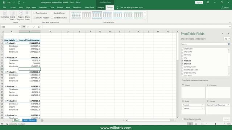Close the PivotTable Fields pane

pyautogui.click(x=228, y=34)
